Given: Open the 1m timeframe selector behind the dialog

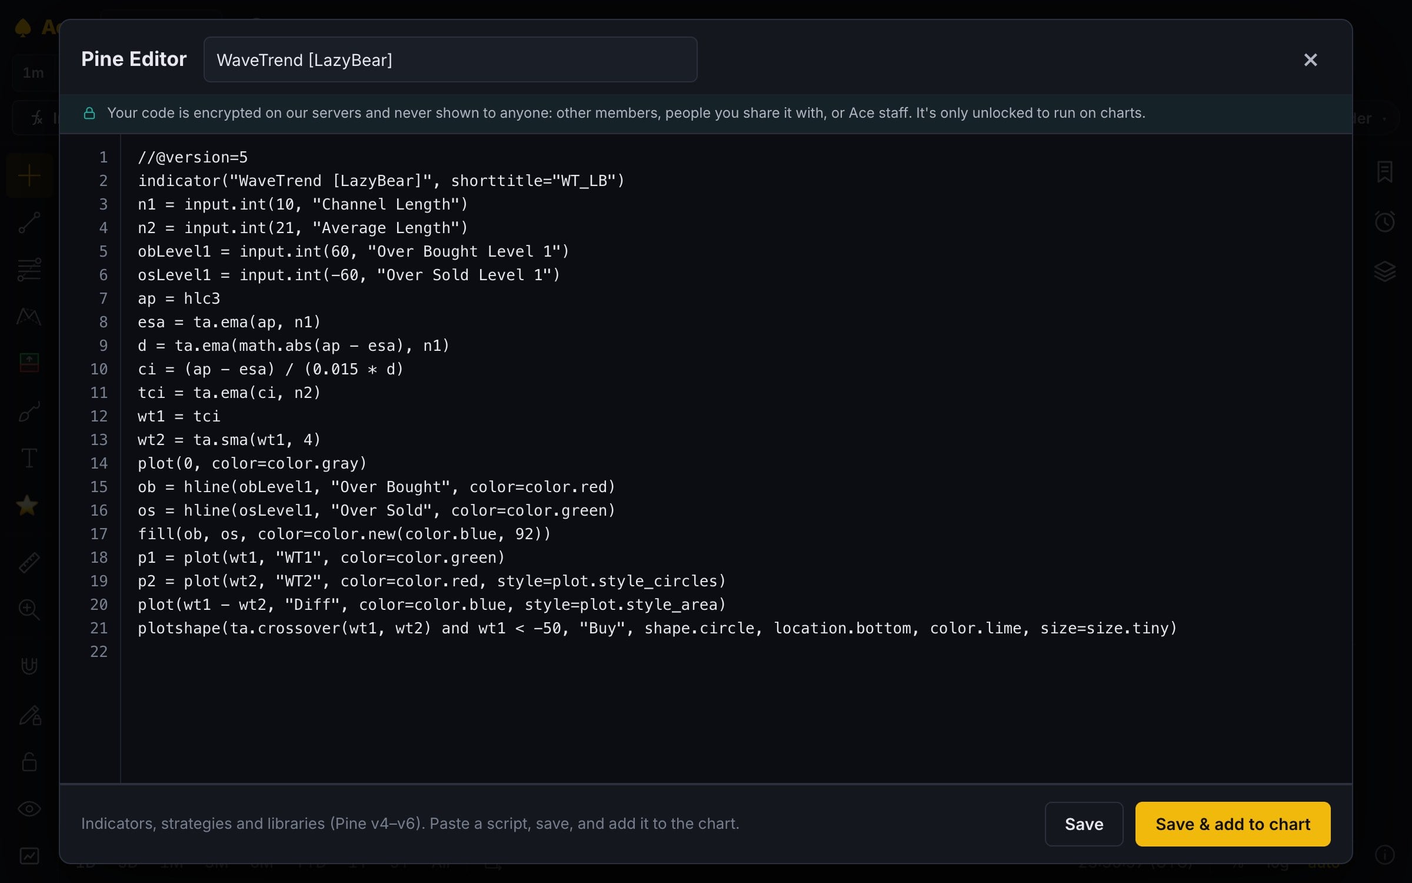Looking at the screenshot, I should click(x=33, y=73).
